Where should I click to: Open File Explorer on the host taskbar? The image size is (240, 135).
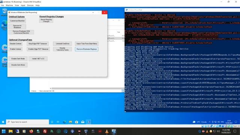pyautogui.click(x=10, y=131)
